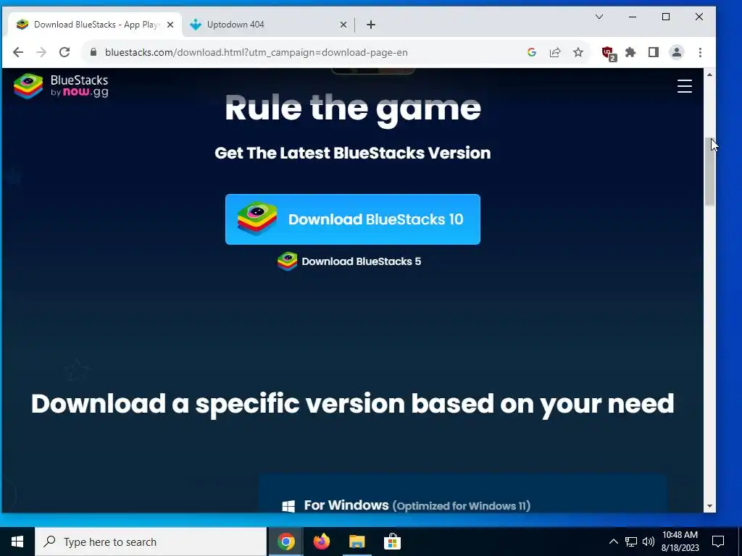Show hidden system tray icons
Screen dimensions: 742x556
tap(613, 542)
